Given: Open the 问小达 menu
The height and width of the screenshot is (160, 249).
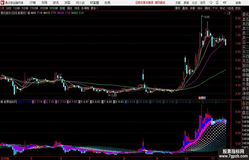Looking at the screenshot, I should click(80, 3).
